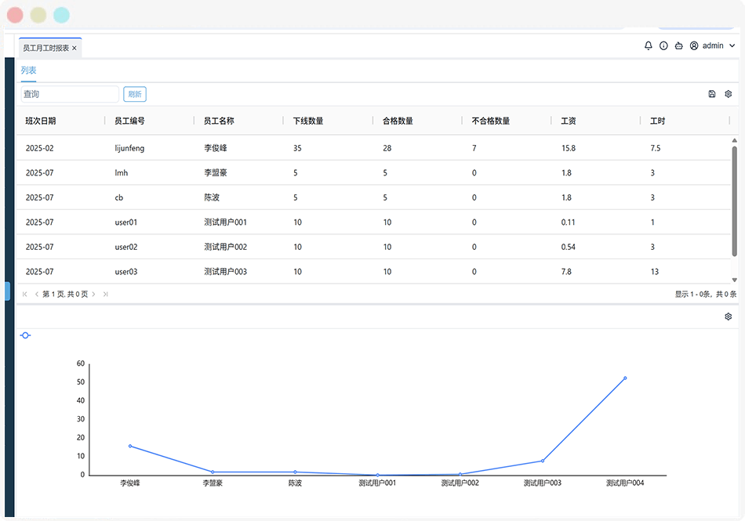Click the save icon above the table
Viewport: 745px width, 521px height.
click(x=712, y=94)
